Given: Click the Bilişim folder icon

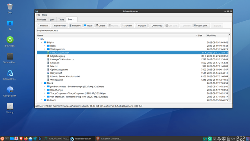Looking at the screenshot, I should pyautogui.click(x=45, y=42).
